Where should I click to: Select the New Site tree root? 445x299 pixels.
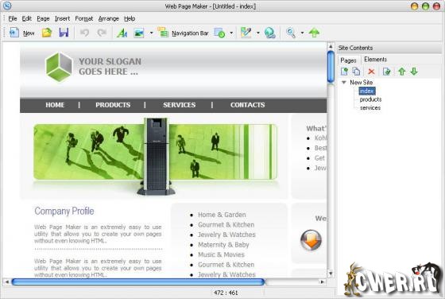tap(361, 83)
